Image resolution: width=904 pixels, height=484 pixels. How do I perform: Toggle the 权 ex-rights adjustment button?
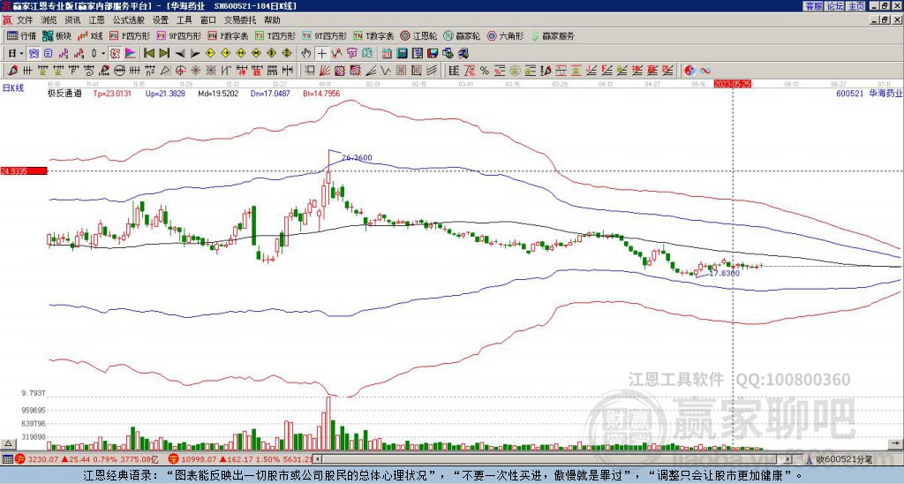(x=115, y=54)
